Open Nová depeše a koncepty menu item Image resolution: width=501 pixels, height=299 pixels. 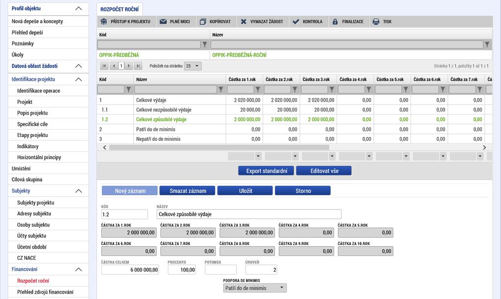48,22
